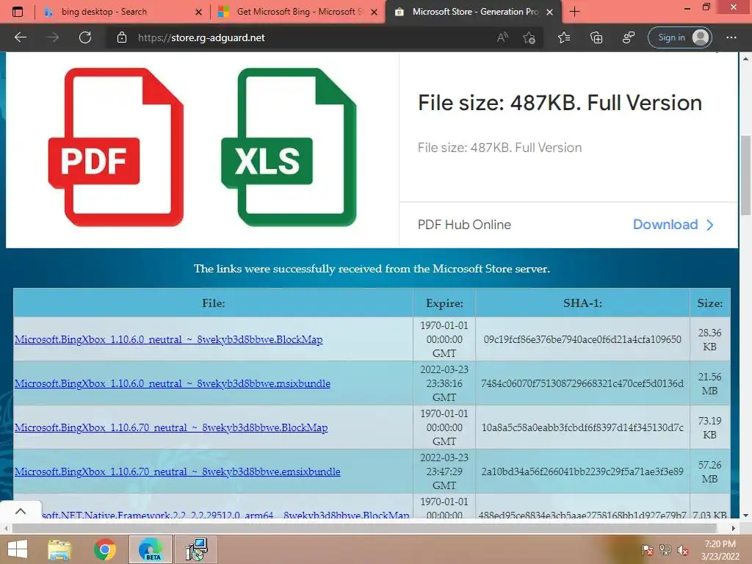Click vertical scrollbar down arrow
Image resolution: width=752 pixels, height=564 pixels.
pos(745,516)
